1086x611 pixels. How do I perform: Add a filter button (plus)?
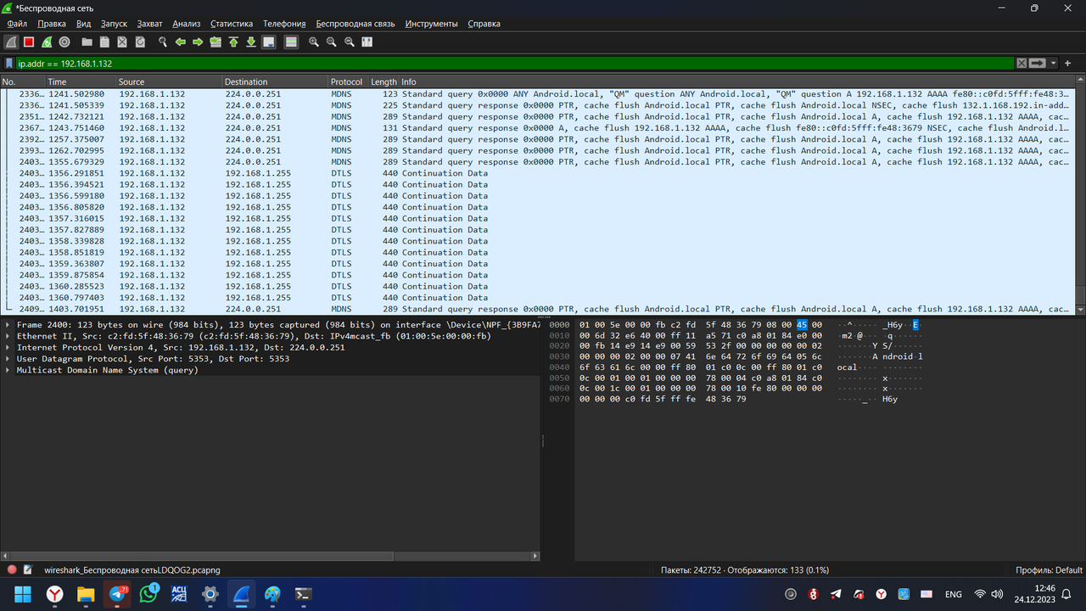1068,63
